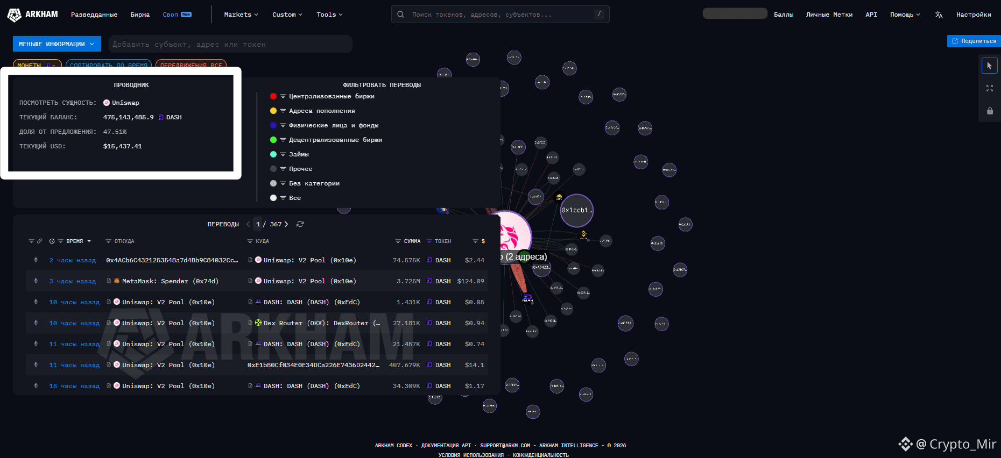Click the DASH token icon in the $1.17 row

click(x=429, y=386)
